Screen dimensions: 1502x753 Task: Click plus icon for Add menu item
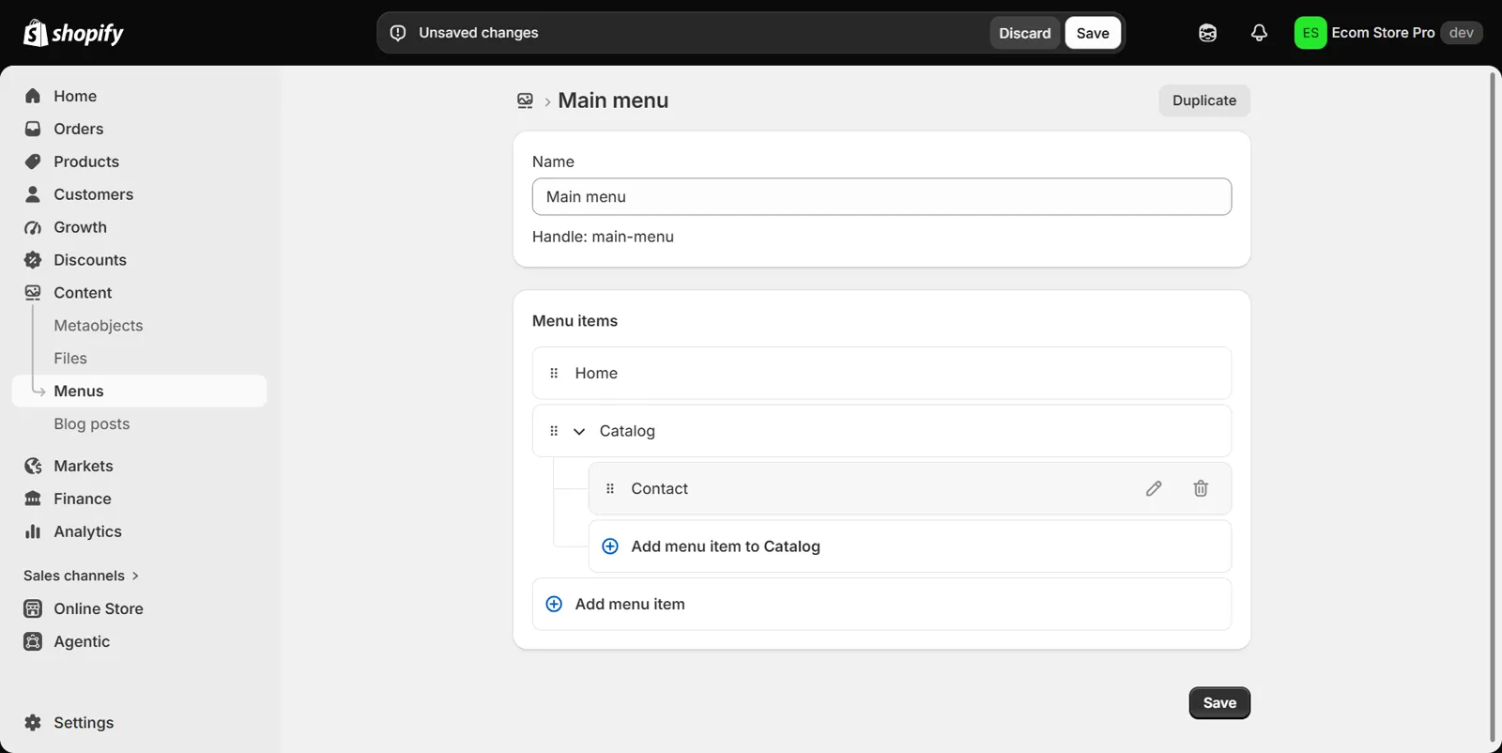(554, 604)
